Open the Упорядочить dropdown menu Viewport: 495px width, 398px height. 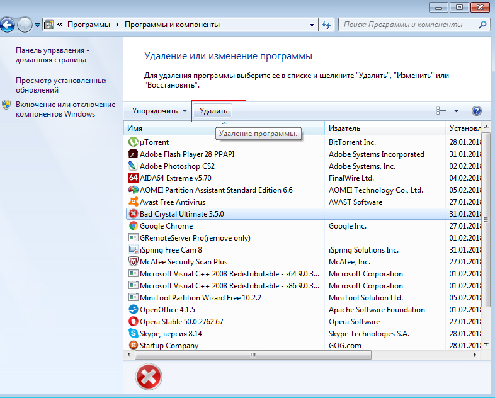tap(159, 111)
